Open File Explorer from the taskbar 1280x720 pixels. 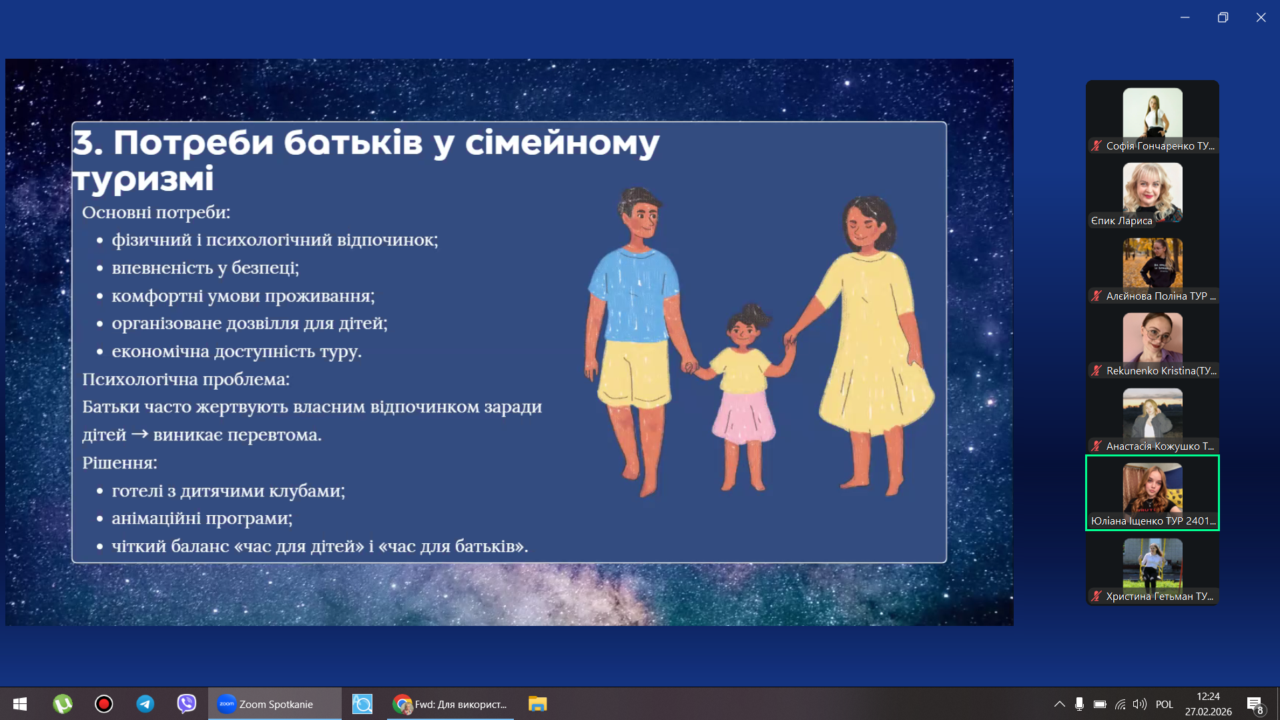[x=537, y=704]
